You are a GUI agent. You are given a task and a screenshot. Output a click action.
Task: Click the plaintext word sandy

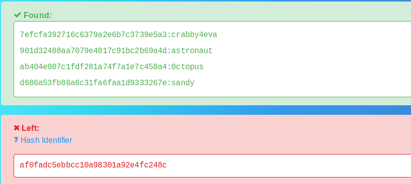(183, 83)
